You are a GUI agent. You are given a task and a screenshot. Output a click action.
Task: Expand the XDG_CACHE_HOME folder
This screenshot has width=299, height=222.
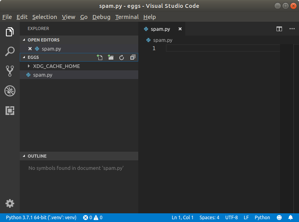pyautogui.click(x=28, y=66)
